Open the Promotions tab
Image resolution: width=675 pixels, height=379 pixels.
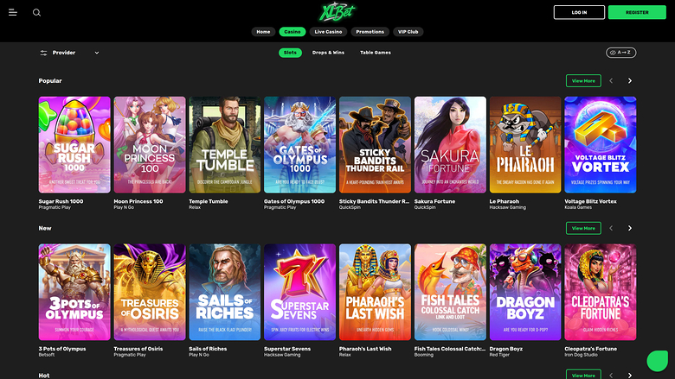pos(370,32)
